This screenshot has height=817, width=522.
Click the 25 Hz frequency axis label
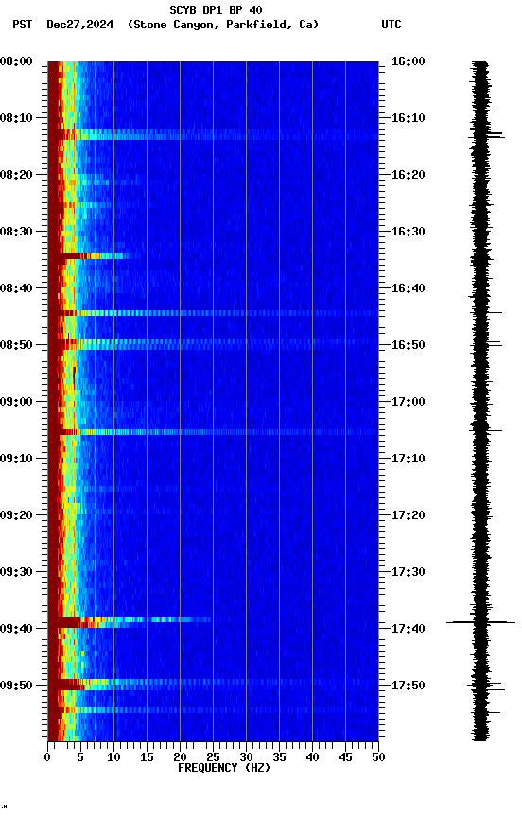213,757
